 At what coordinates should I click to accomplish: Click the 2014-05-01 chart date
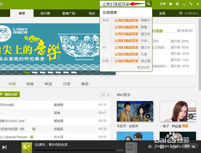(185, 31)
